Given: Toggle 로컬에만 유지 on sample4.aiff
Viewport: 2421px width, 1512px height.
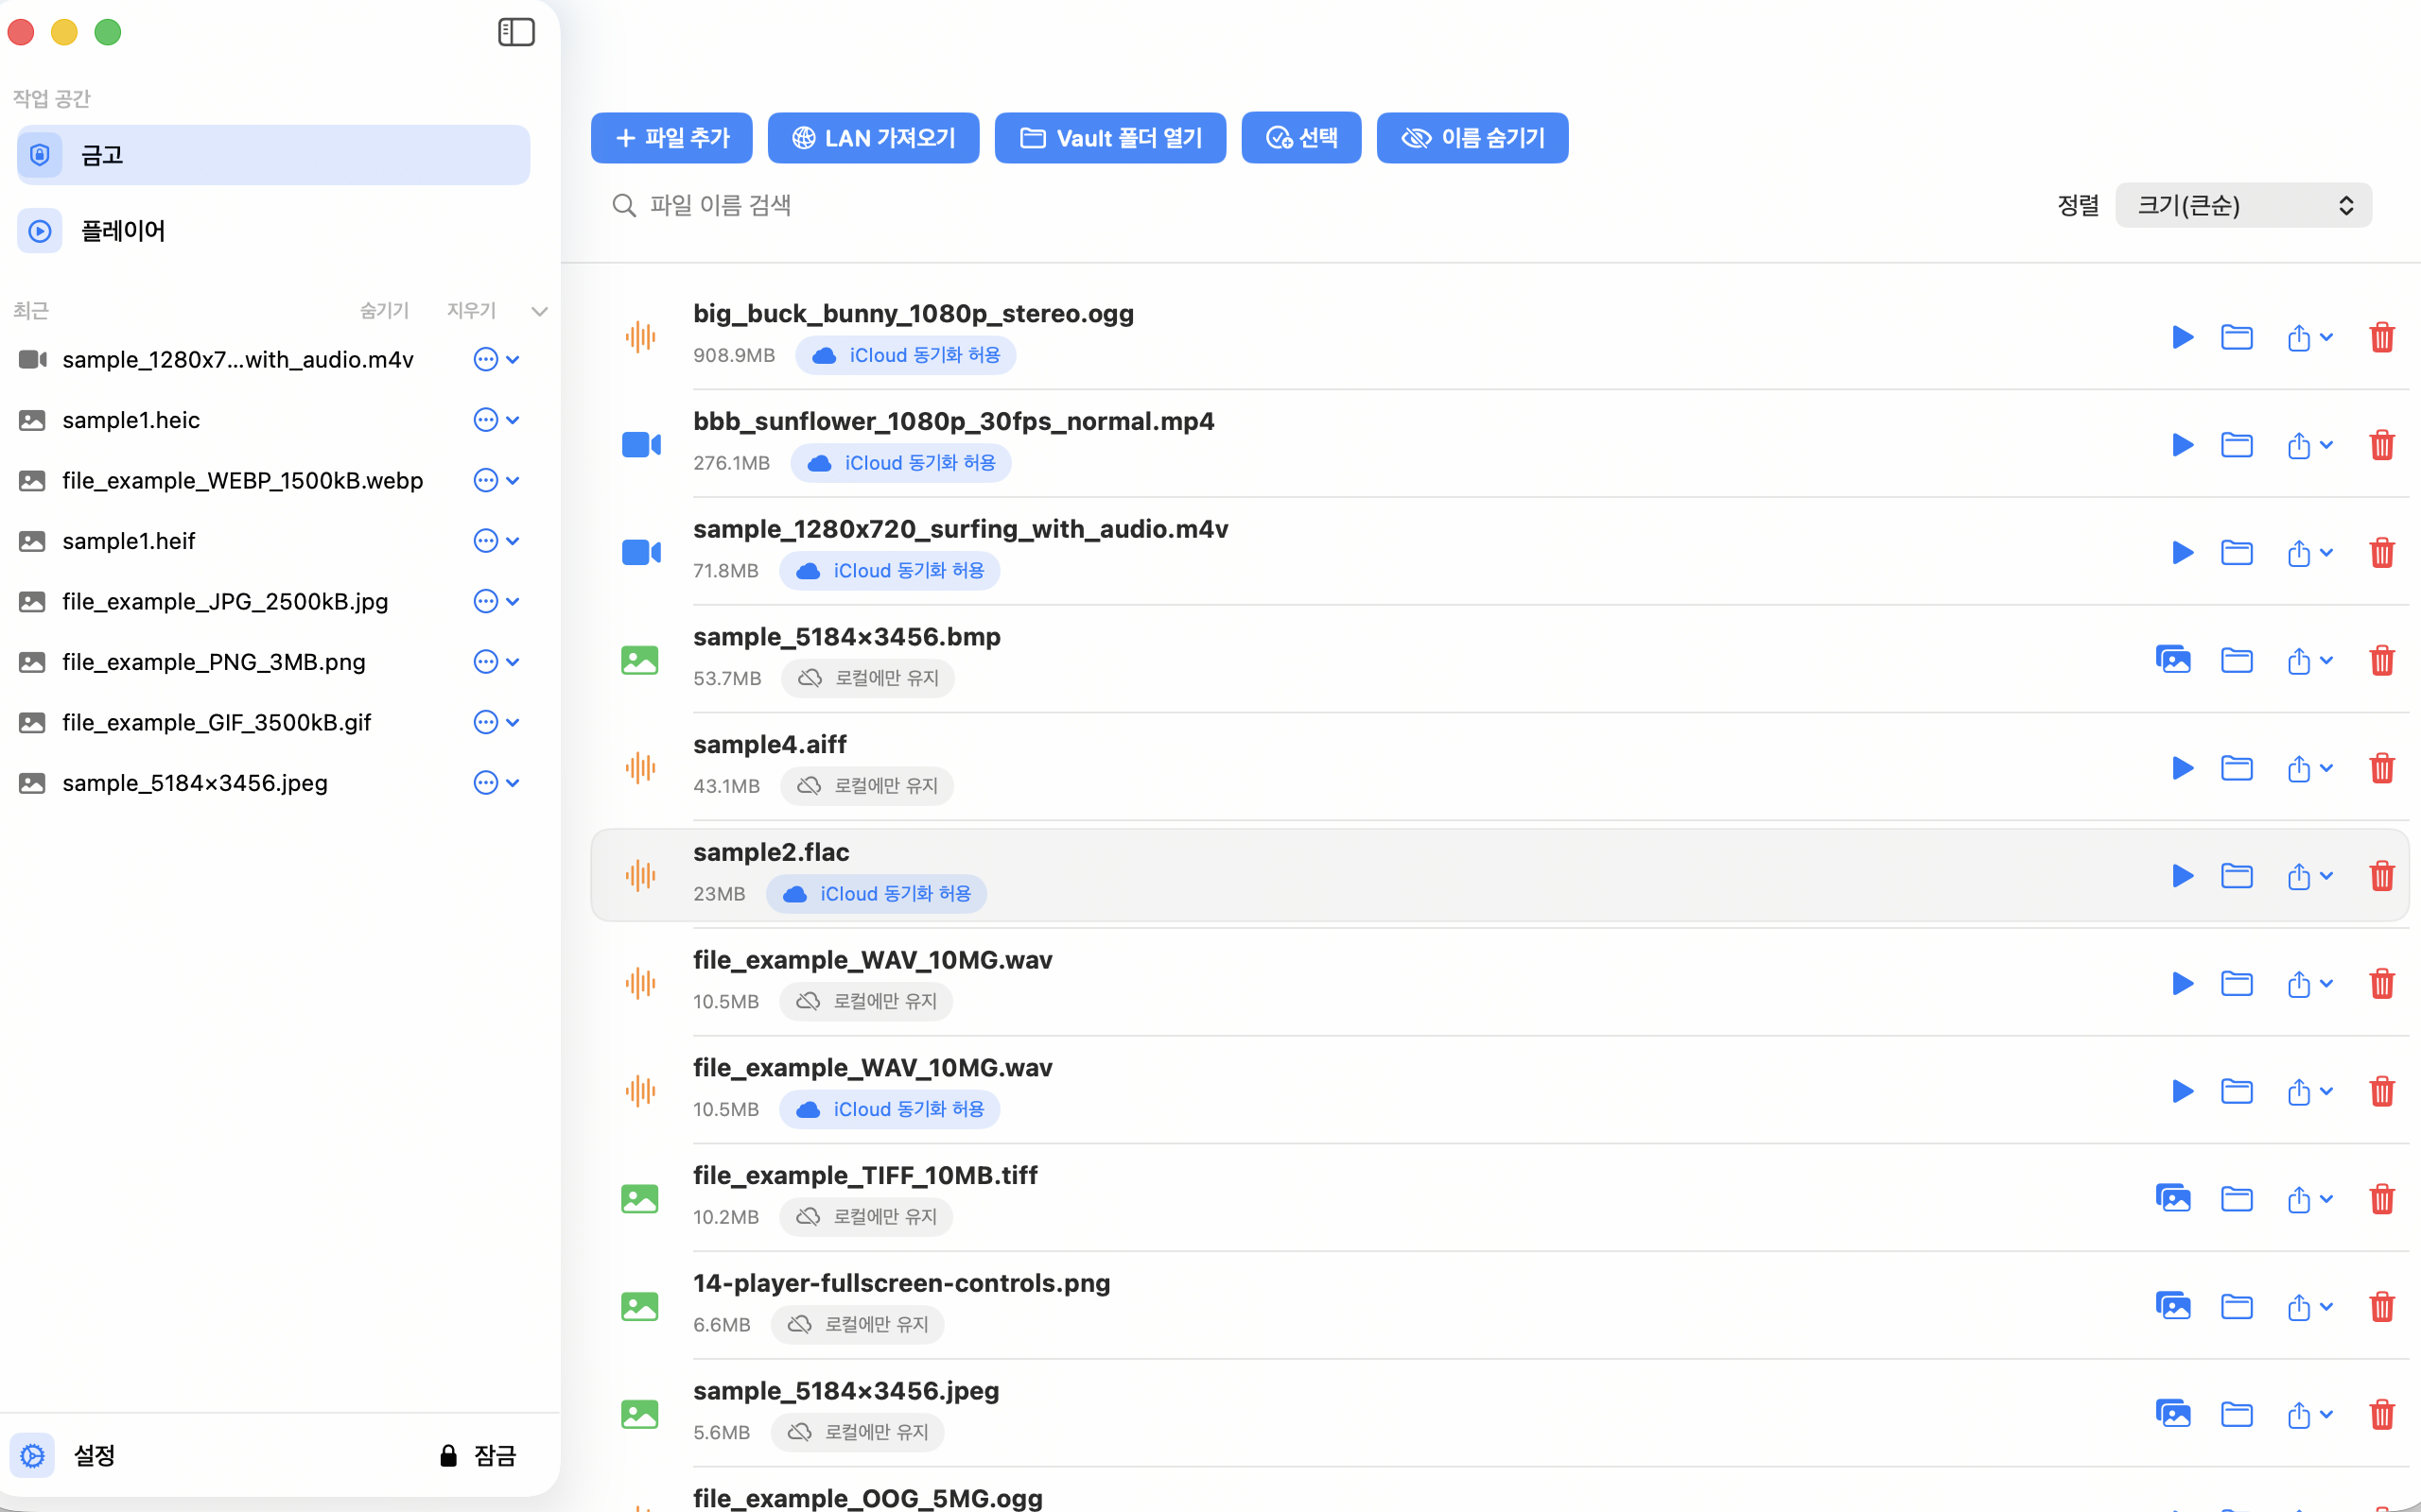Looking at the screenshot, I should tap(865, 785).
